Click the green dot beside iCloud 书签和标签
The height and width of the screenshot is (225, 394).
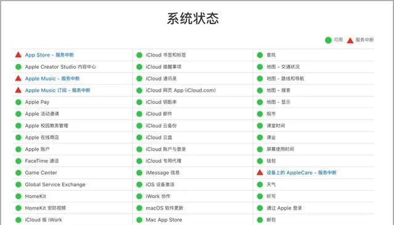pyautogui.click(x=139, y=55)
